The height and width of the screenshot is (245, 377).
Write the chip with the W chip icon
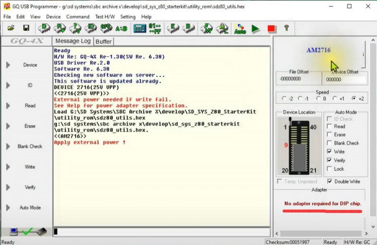[x=207, y=28]
